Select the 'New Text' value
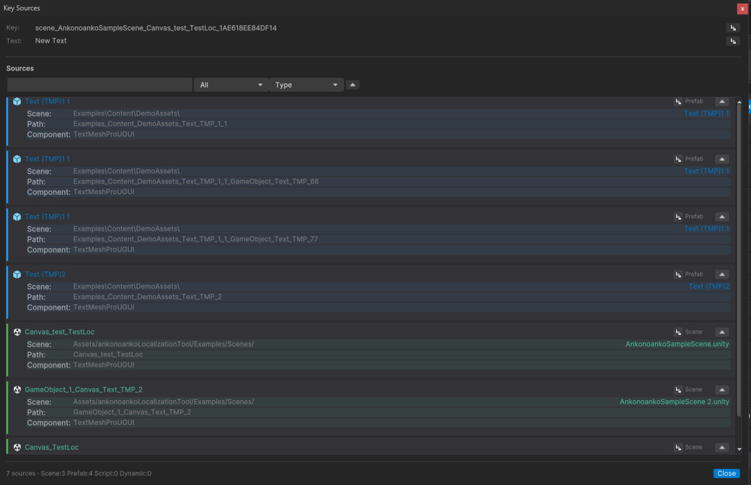Screen dimensions: 751x485 click(x=51, y=41)
